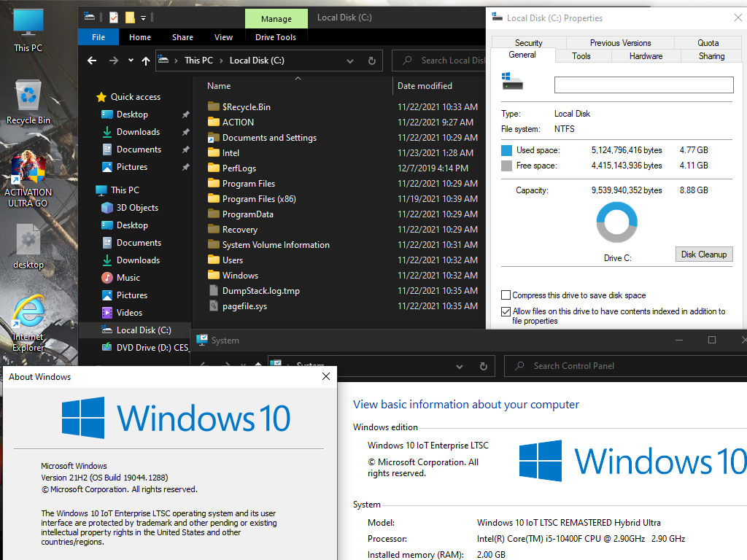Open 3D Objects in navigation pane
Screen dimensions: 747x560
[x=130, y=208]
